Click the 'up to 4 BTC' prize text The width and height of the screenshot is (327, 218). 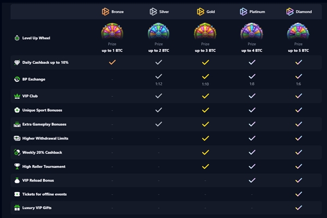tap(252, 51)
